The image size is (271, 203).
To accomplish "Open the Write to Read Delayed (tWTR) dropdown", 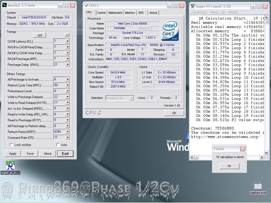I will click(x=67, y=103).
